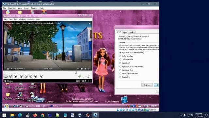Switch to the Leak tab
The width and height of the screenshot is (209, 118).
131,32
